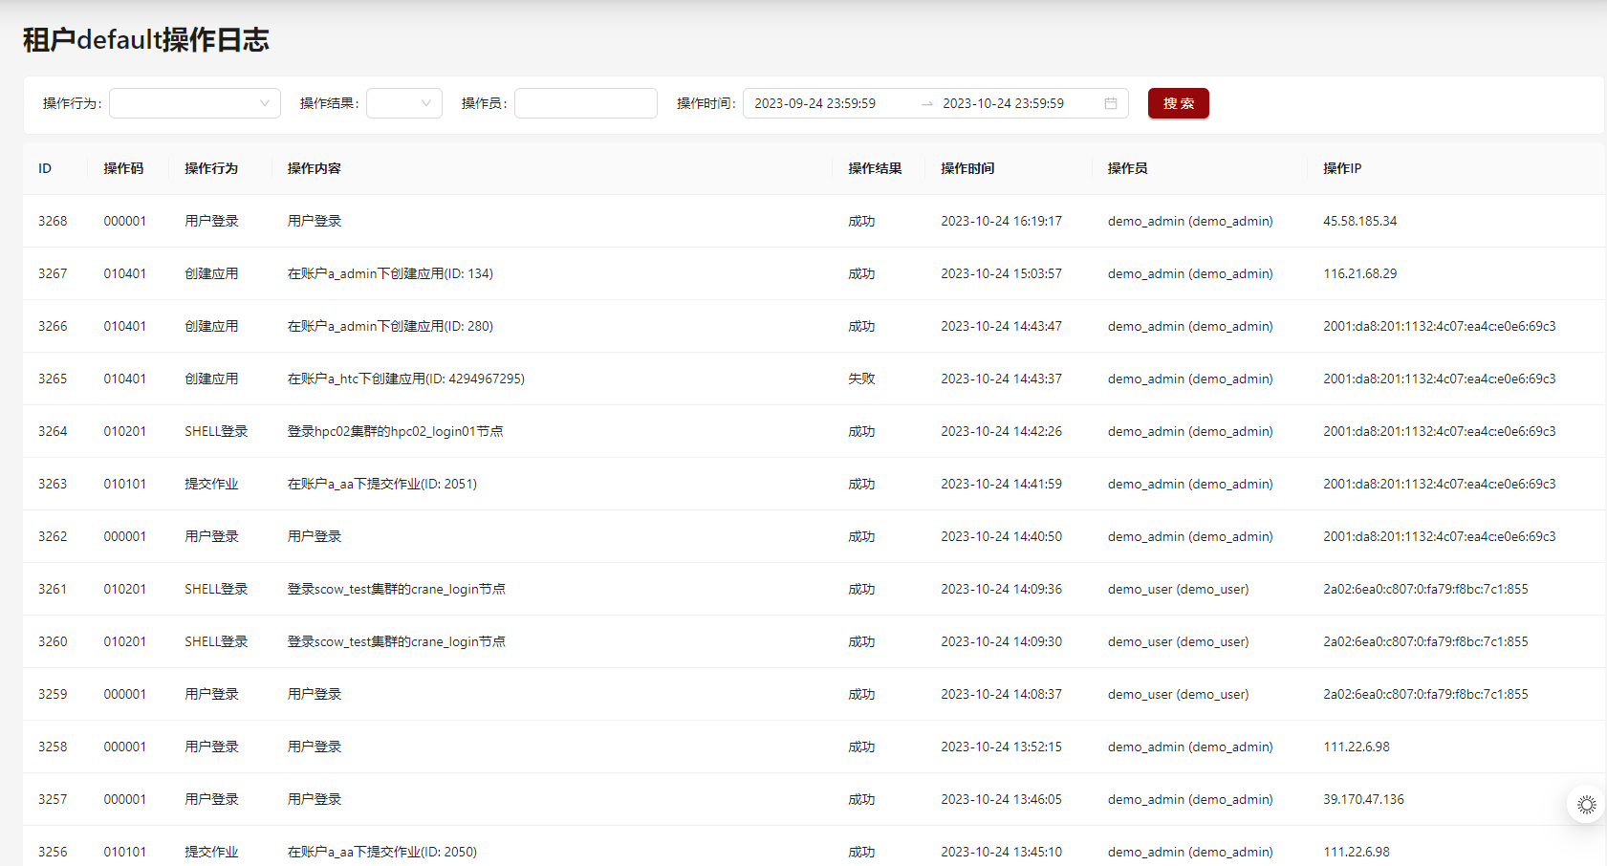This screenshot has height=866, width=1607.
Task: Toggle the sun-shaped theme switch icon
Action: (x=1586, y=805)
